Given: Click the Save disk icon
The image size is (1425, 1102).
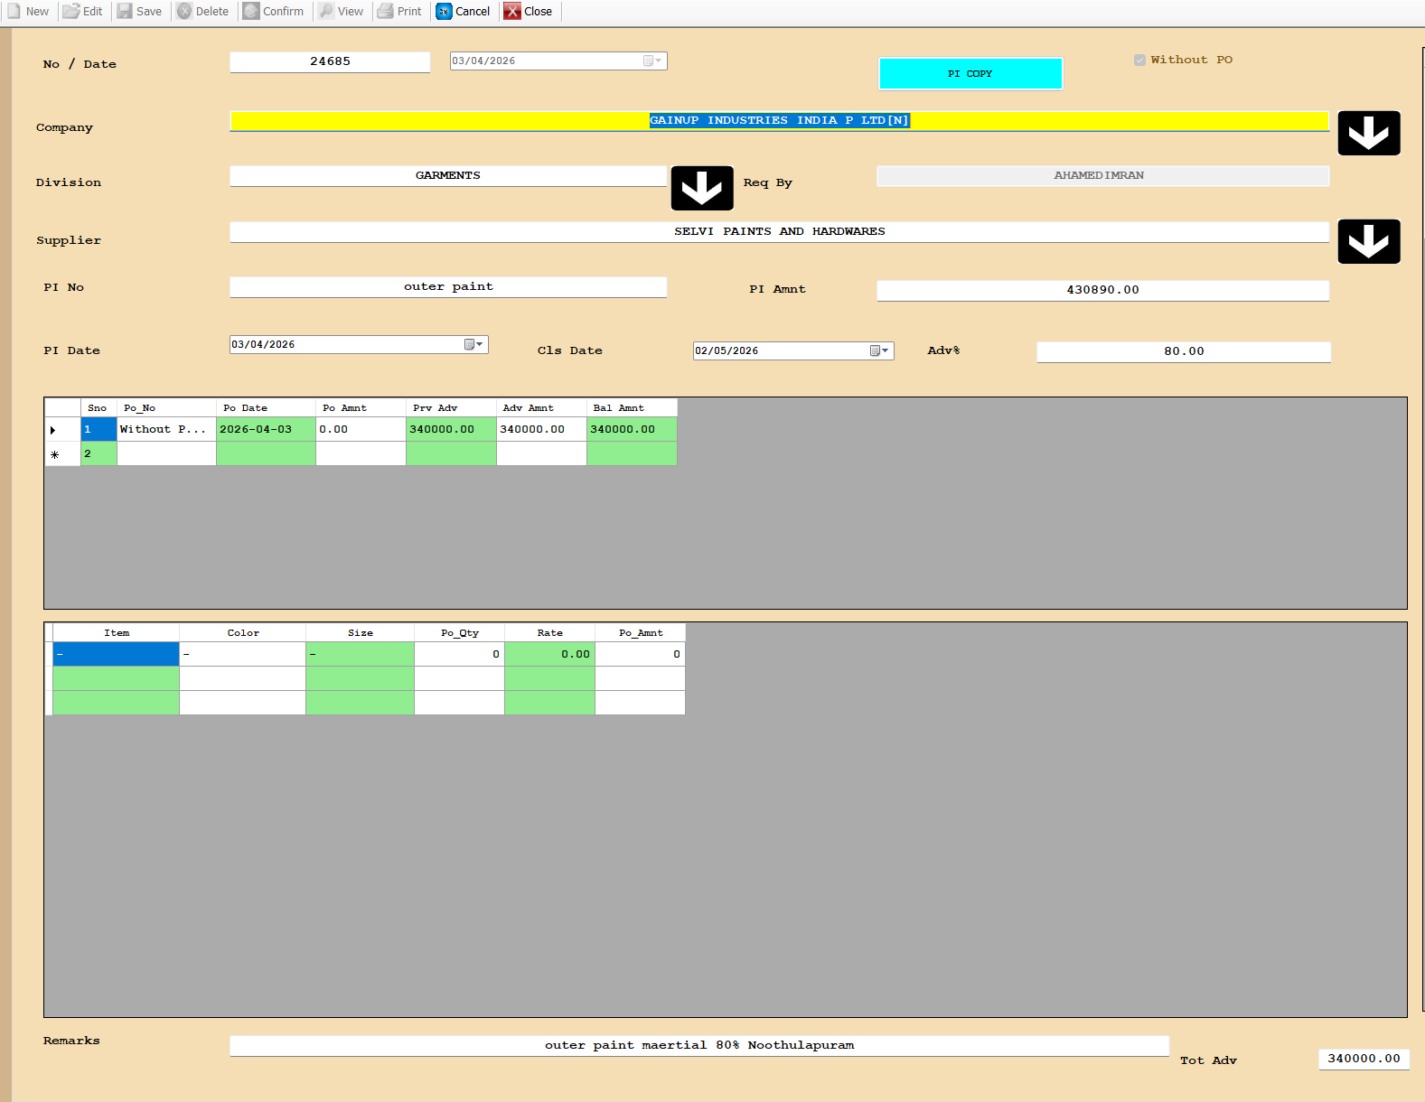Looking at the screenshot, I should point(126,11).
